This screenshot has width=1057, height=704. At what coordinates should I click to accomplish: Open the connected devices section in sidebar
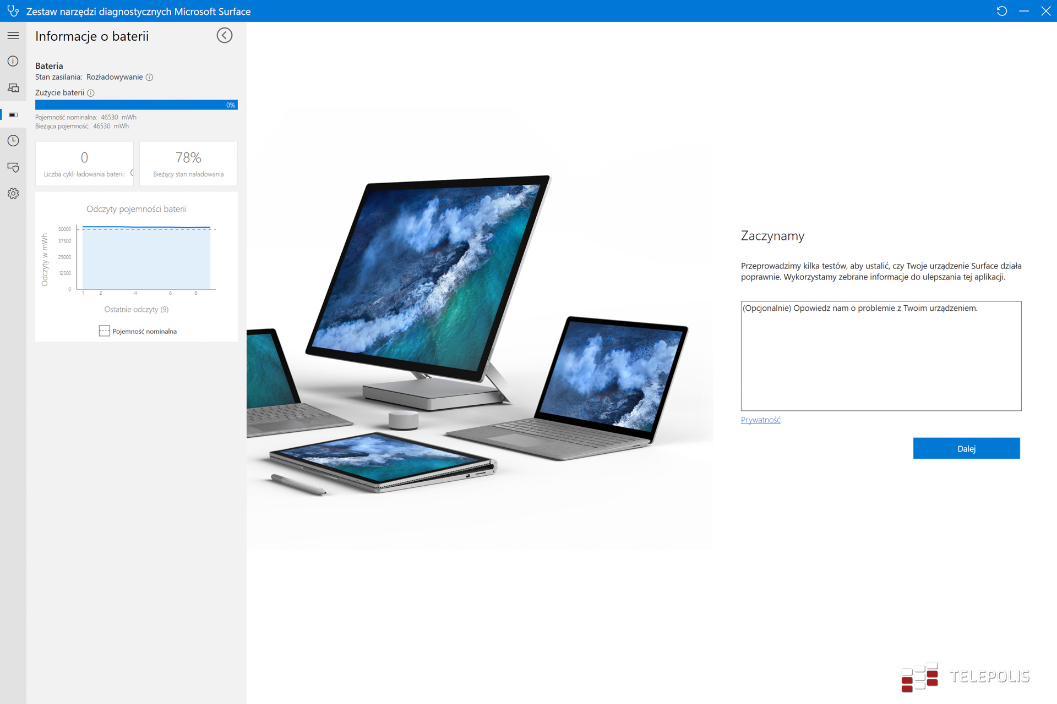pyautogui.click(x=13, y=87)
